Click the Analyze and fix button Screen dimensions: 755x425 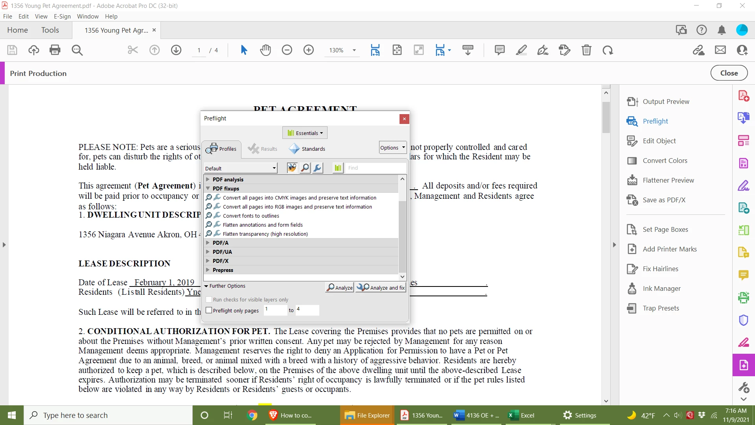(381, 288)
